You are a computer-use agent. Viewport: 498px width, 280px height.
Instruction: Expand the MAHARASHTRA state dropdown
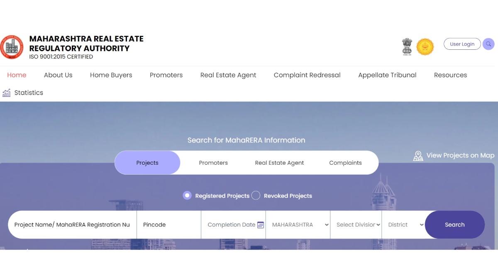298,225
